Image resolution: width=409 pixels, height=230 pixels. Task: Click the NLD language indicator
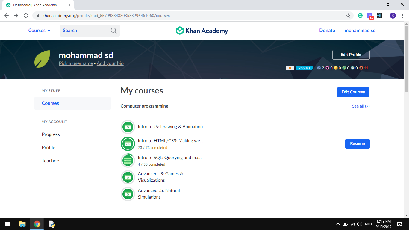tap(368, 224)
